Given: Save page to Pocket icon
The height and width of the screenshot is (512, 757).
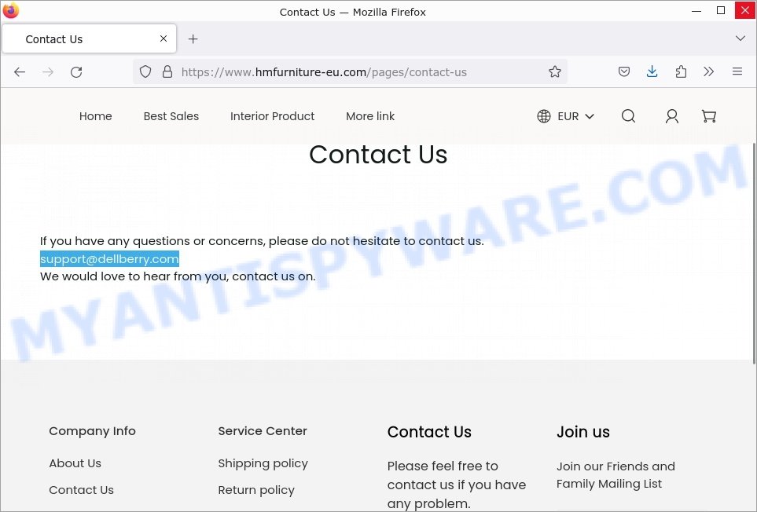Looking at the screenshot, I should point(623,71).
